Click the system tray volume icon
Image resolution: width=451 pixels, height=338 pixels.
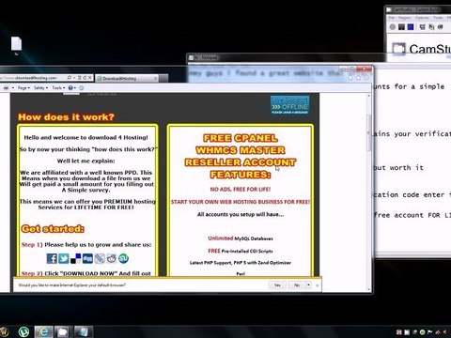(x=445, y=332)
